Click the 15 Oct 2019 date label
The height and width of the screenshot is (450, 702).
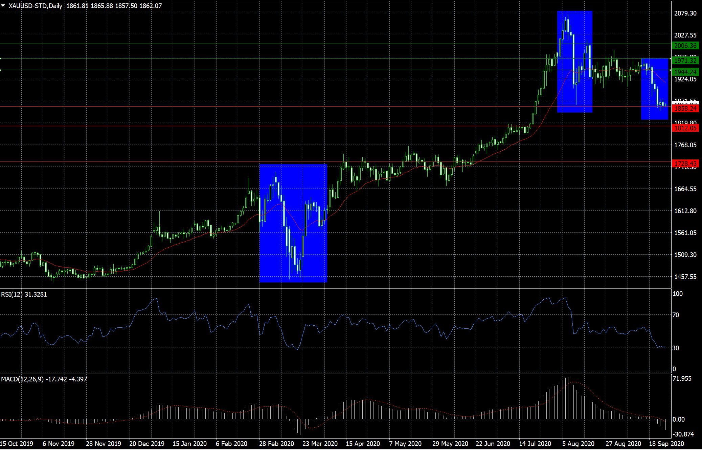(x=17, y=443)
